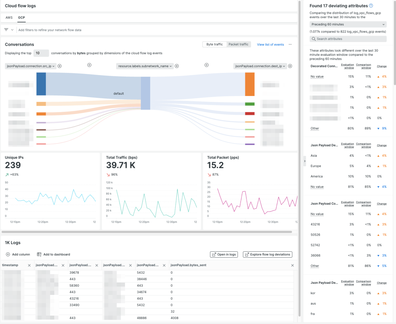Switch to the AWS tab
This screenshot has width=396, height=324.
click(x=9, y=17)
